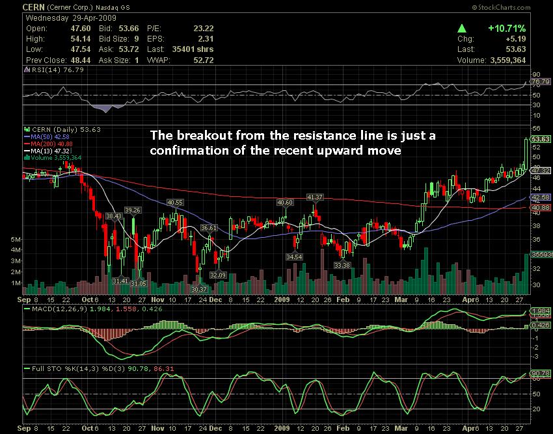
Task: Click the small icon beside RSI(14) label
Action: pyautogui.click(x=27, y=70)
